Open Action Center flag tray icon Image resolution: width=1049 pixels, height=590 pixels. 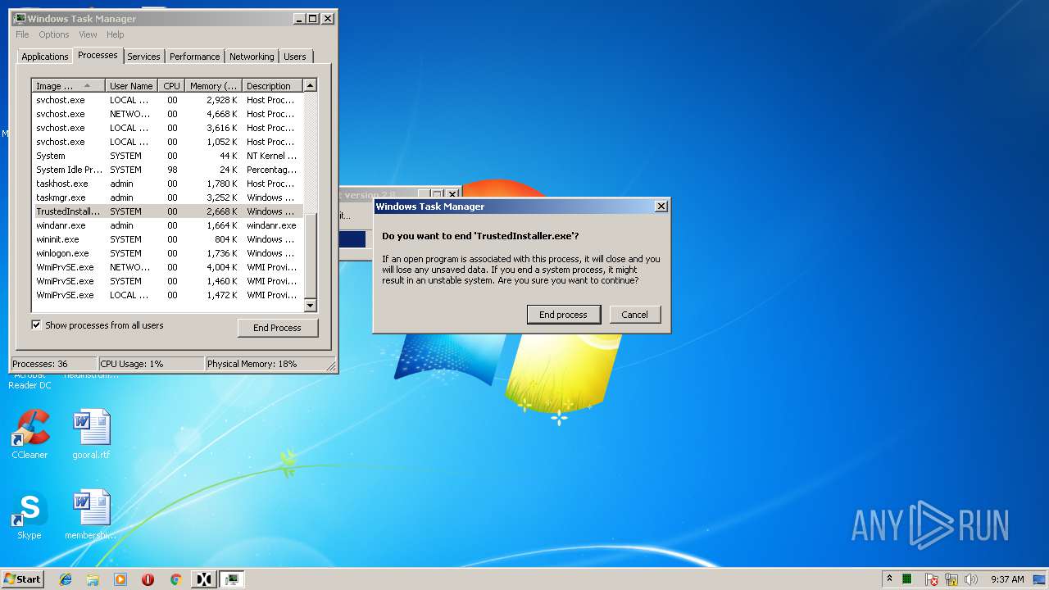[932, 579]
